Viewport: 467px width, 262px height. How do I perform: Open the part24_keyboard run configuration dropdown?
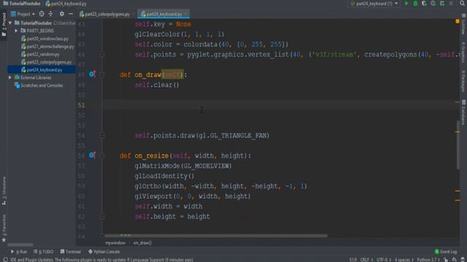(374, 4)
